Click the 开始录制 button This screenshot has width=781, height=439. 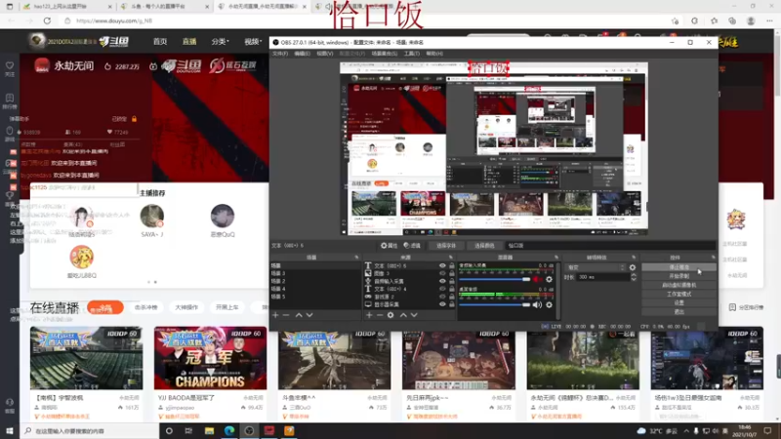tap(678, 276)
